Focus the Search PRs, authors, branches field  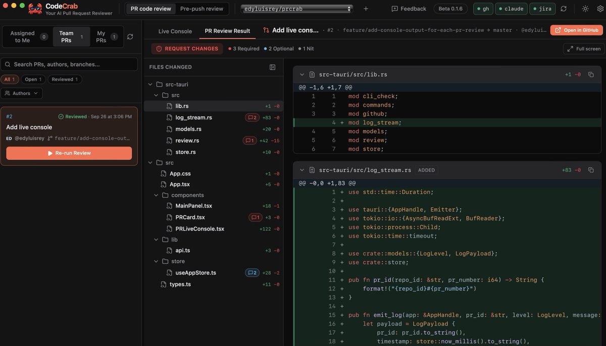click(69, 64)
